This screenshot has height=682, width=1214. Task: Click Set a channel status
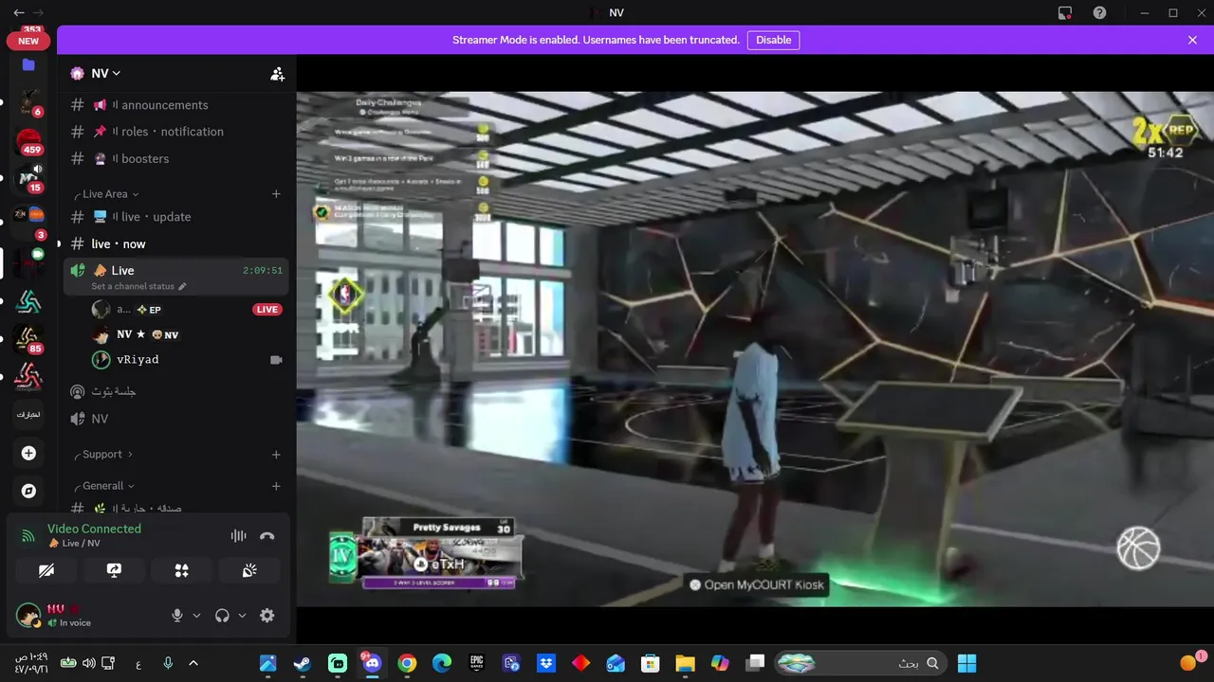point(138,286)
